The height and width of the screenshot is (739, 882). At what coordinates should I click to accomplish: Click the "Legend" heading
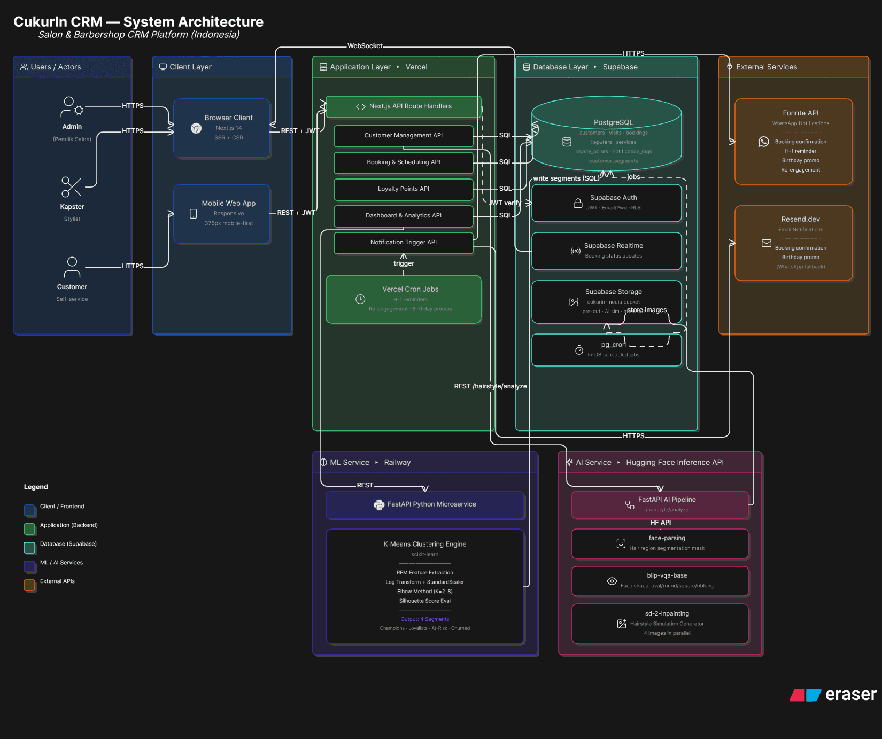pos(36,487)
